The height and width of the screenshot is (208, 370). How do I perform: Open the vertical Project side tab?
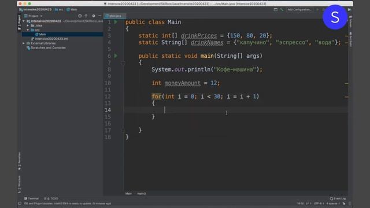click(19, 23)
